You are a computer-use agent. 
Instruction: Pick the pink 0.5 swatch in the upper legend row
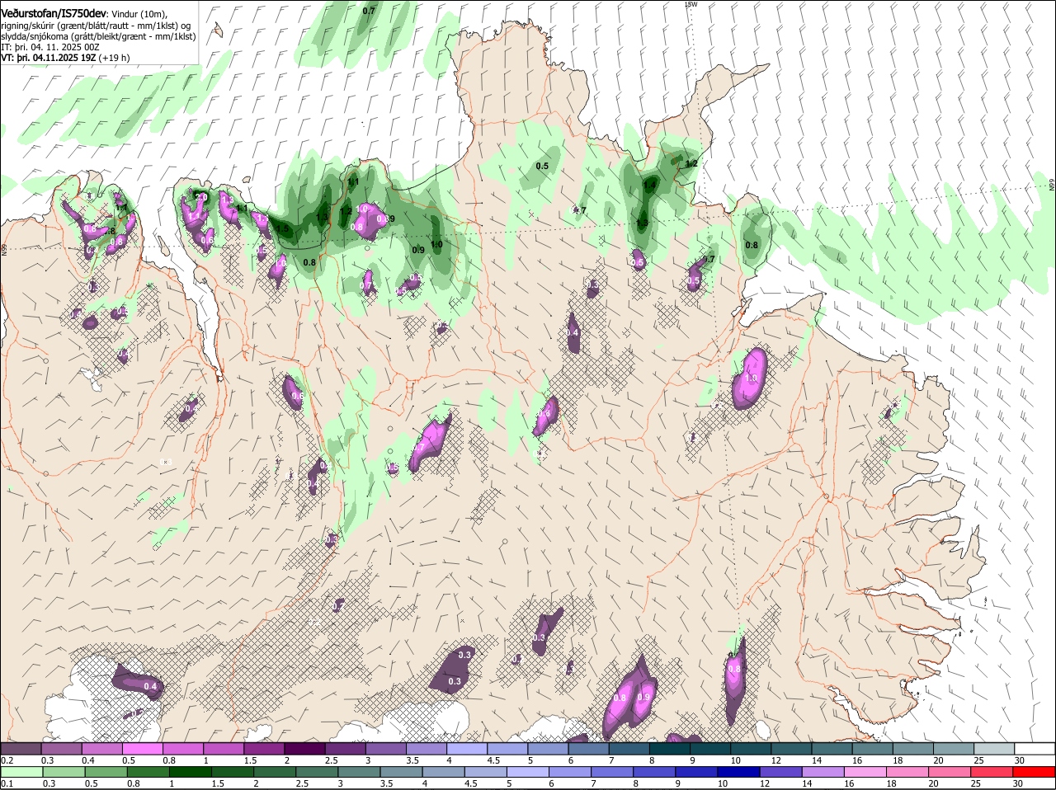[142, 748]
